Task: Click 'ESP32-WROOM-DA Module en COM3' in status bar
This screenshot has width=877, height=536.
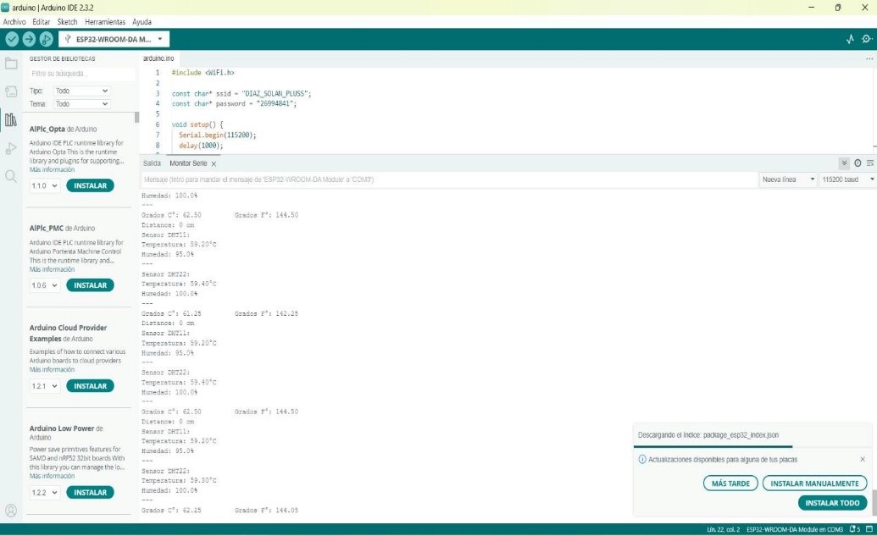Action: (x=795, y=529)
